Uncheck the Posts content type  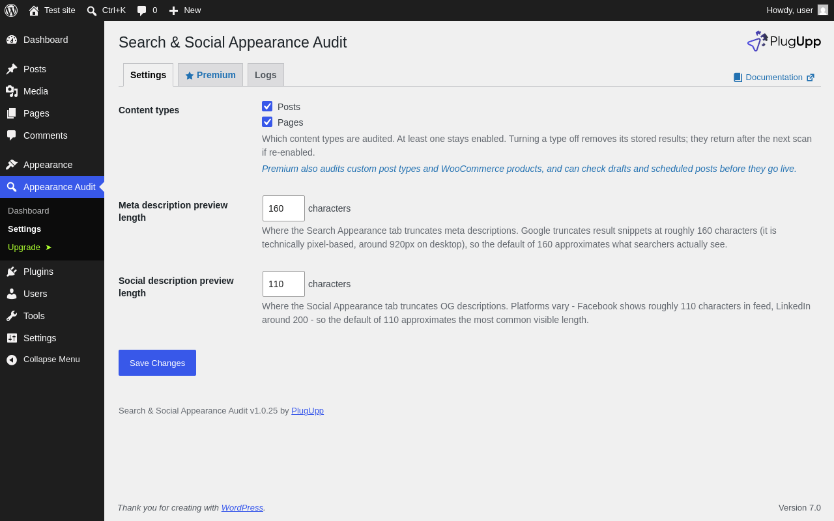point(267,106)
